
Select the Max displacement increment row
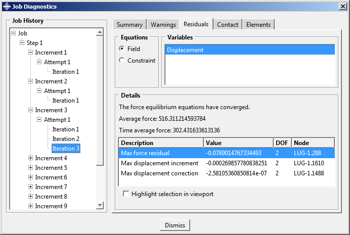[x=159, y=163]
